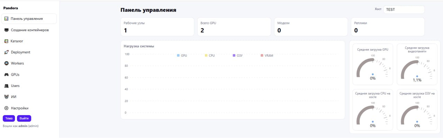Click the blue GPU legend swatch
This screenshot has height=138, width=443.
178,55
